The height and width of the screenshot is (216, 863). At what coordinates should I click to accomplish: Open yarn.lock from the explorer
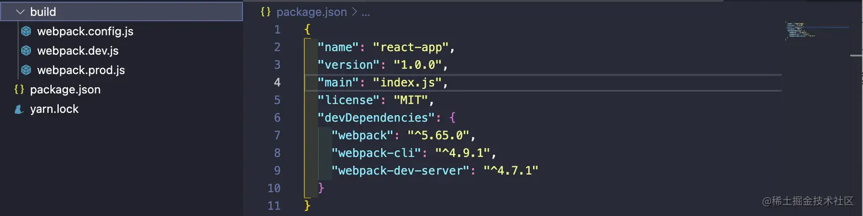pos(54,109)
